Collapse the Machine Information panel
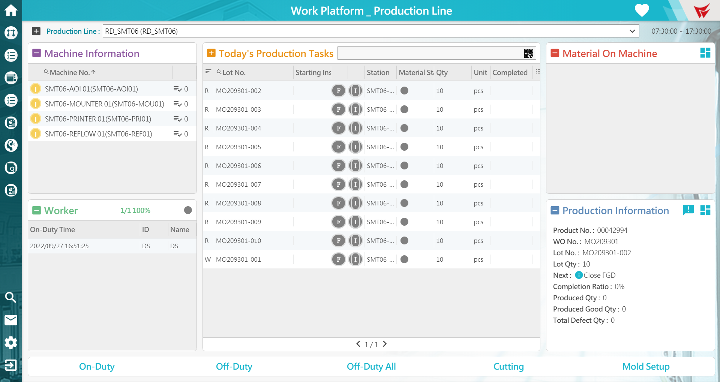Screen dimensions: 720x382 pos(36,53)
